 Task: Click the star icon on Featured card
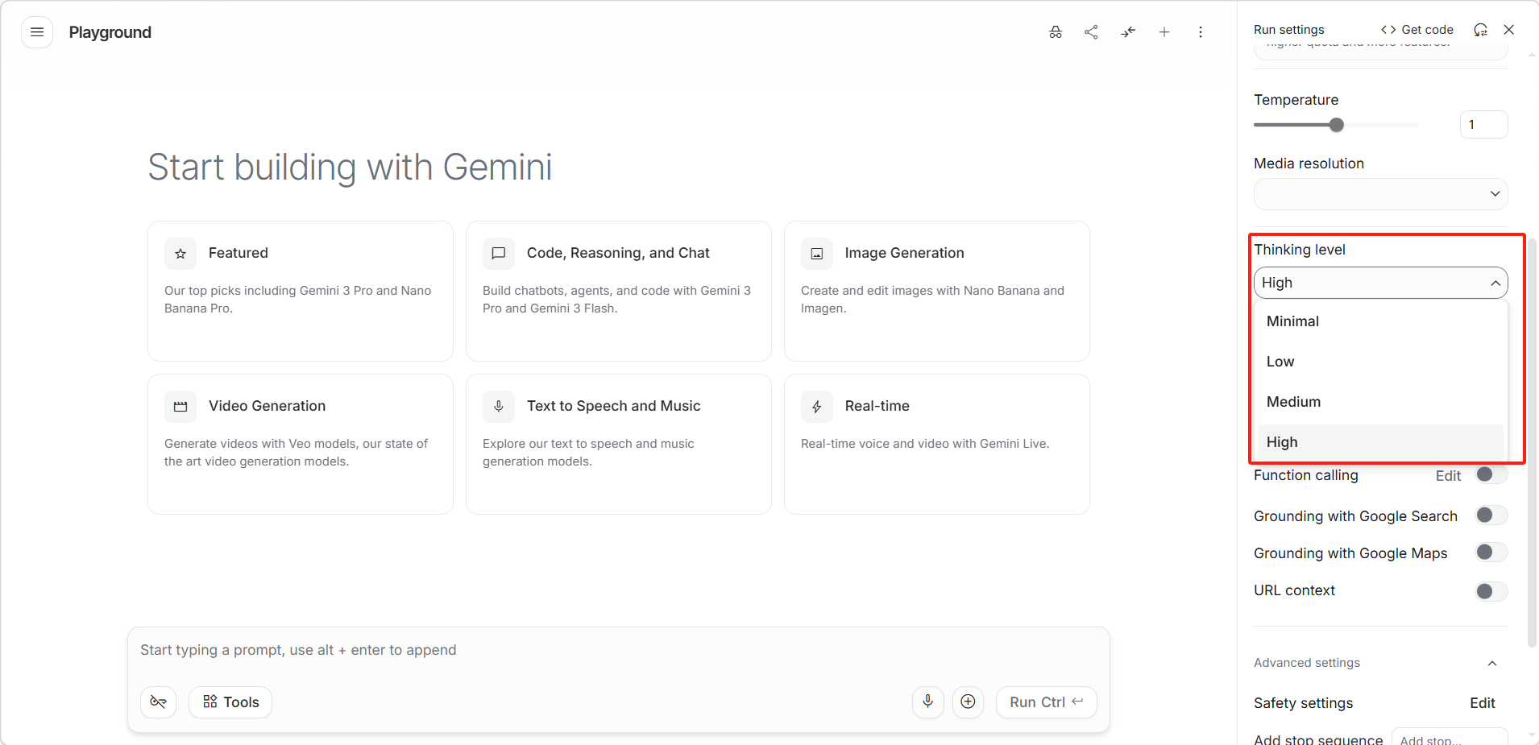coord(180,254)
